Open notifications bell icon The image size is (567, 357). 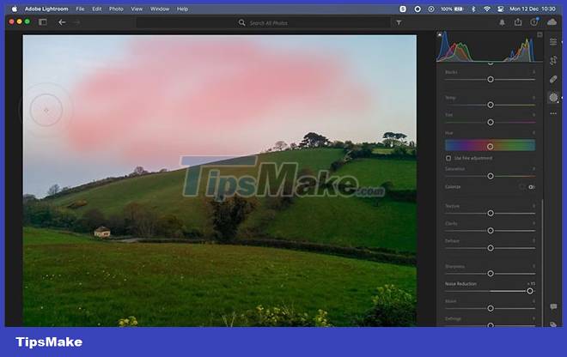click(x=502, y=22)
